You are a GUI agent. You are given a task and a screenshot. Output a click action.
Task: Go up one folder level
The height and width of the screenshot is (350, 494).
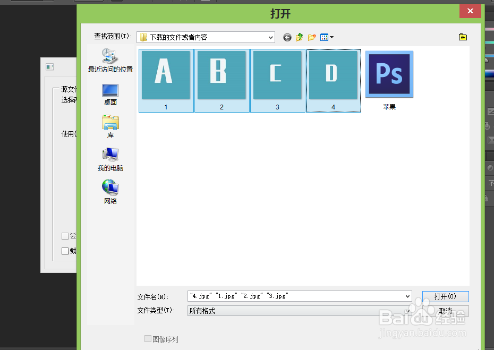299,37
